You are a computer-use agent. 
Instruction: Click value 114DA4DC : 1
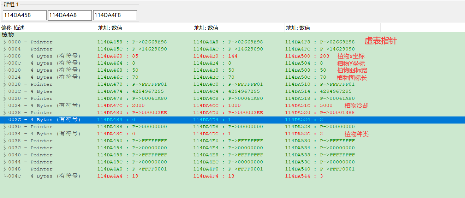(212, 134)
